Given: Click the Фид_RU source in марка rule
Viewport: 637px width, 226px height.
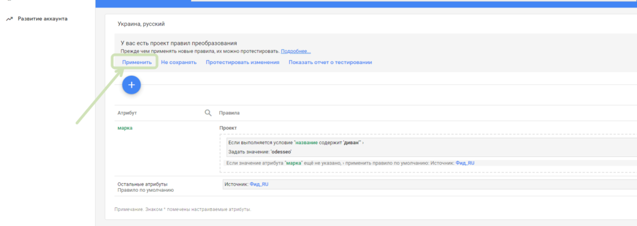Looking at the screenshot, I should pos(465,163).
